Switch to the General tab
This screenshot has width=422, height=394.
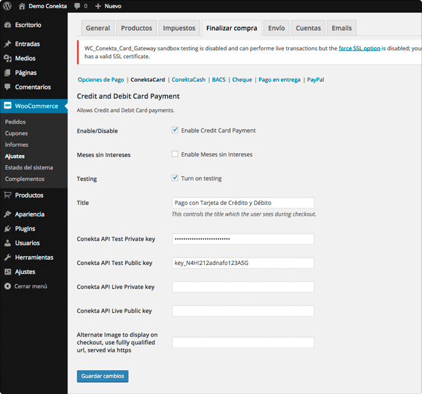click(98, 28)
